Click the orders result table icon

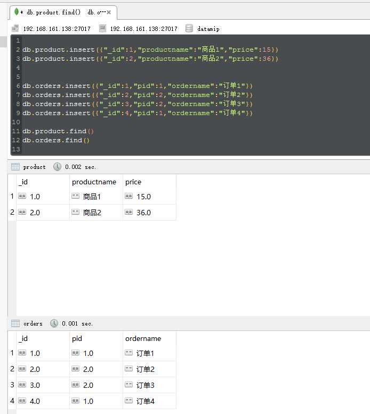click(x=15, y=323)
